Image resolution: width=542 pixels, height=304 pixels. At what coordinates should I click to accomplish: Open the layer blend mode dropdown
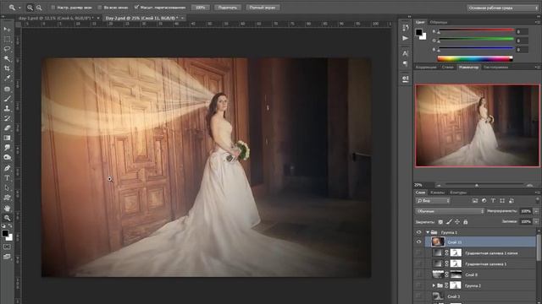click(x=450, y=211)
